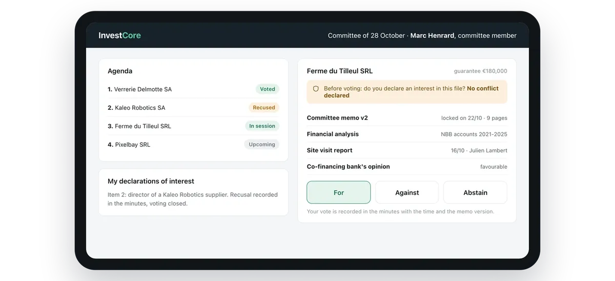Click the 'My declarations of interest' heading

point(151,181)
